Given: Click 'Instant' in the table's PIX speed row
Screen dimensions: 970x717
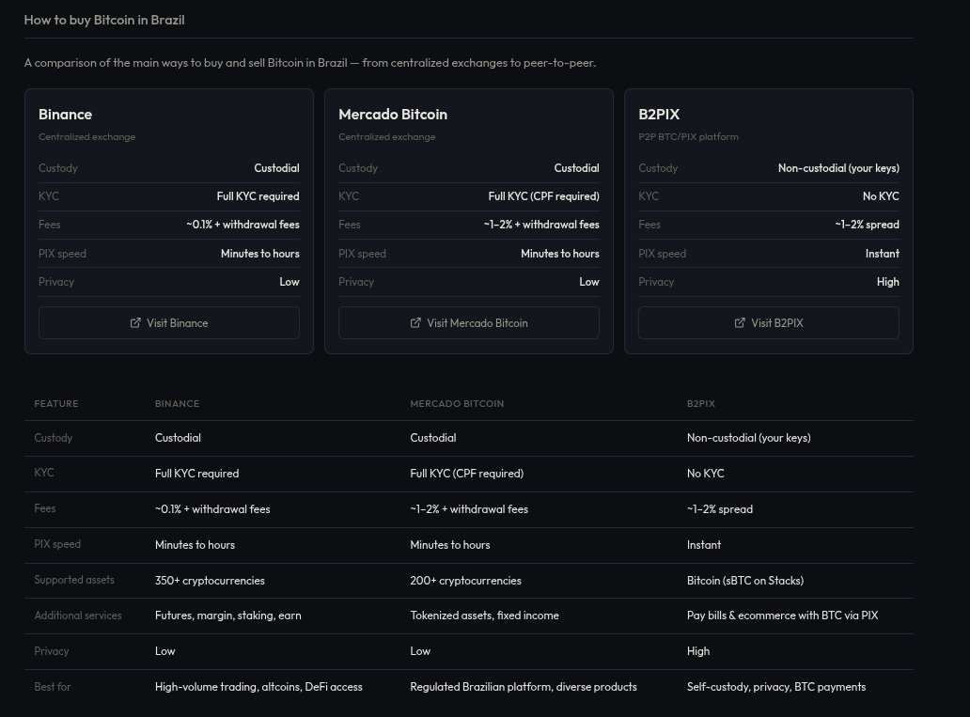Looking at the screenshot, I should click(x=704, y=545).
